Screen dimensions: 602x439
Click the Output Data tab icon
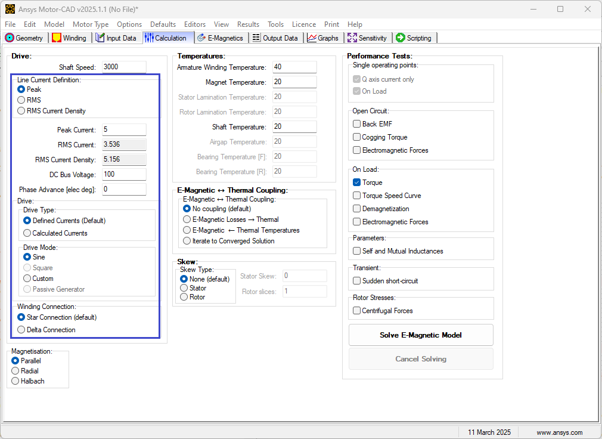[256, 38]
